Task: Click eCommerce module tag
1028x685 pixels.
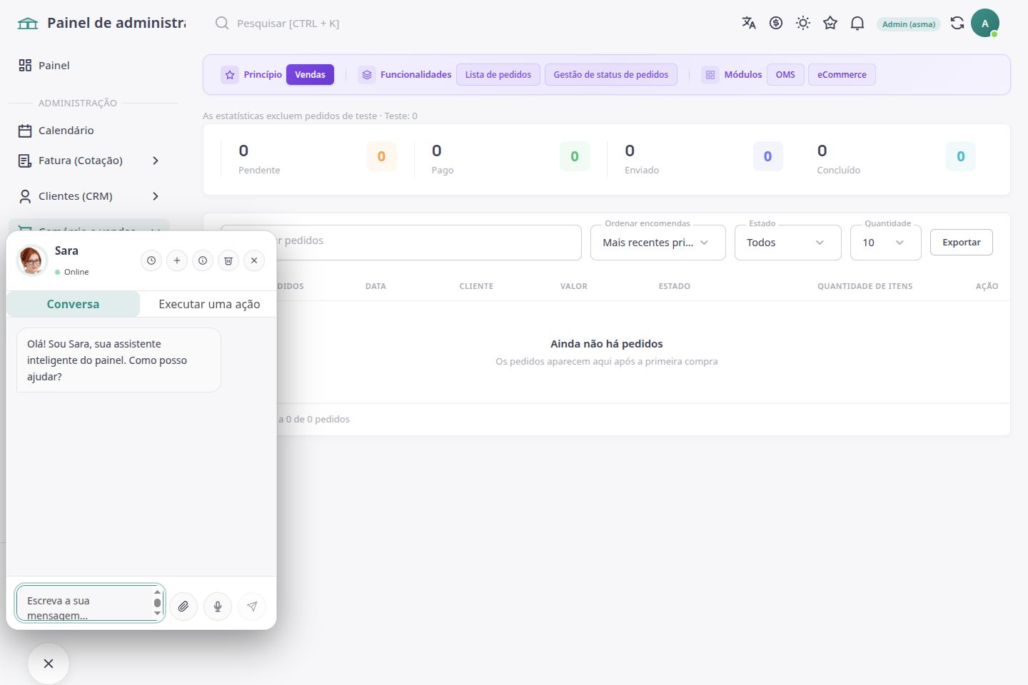Action: point(842,74)
